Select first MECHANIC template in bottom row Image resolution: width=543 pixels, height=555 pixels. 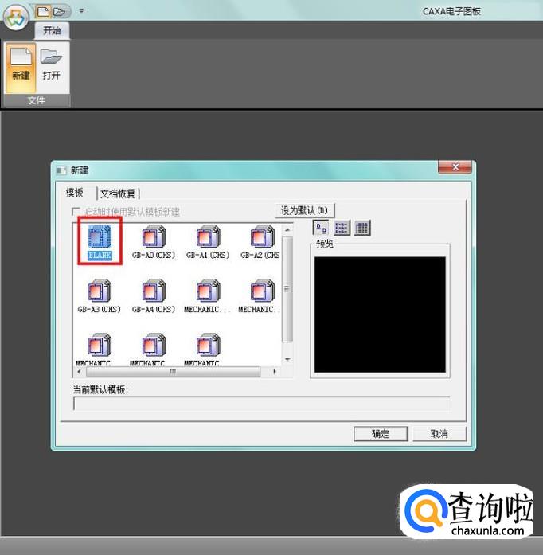100,350
